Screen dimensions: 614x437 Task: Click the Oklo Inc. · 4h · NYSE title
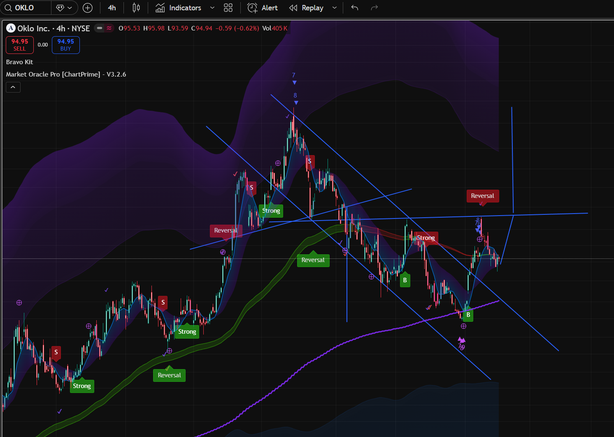pos(53,28)
